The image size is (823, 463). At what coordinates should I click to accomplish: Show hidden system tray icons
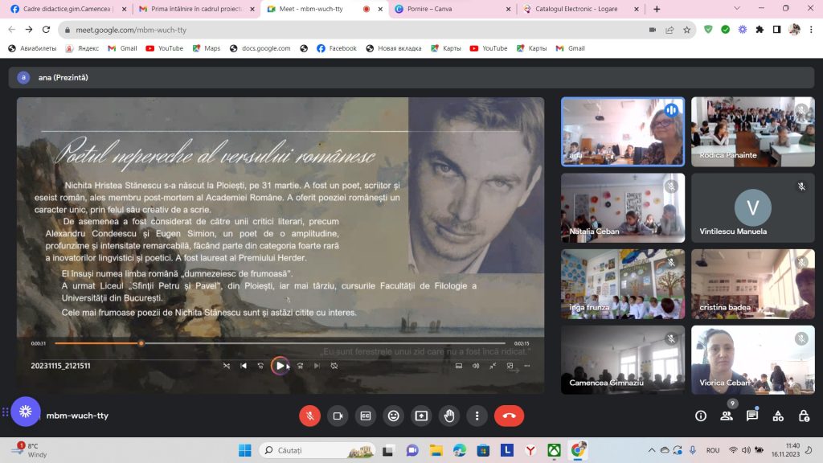[x=651, y=450]
